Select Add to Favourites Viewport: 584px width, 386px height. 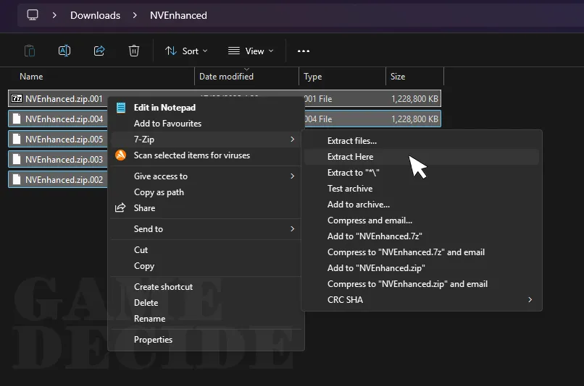point(167,124)
